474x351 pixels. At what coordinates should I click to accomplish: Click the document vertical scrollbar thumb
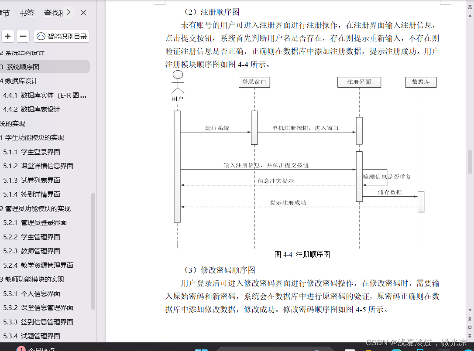tap(470, 162)
